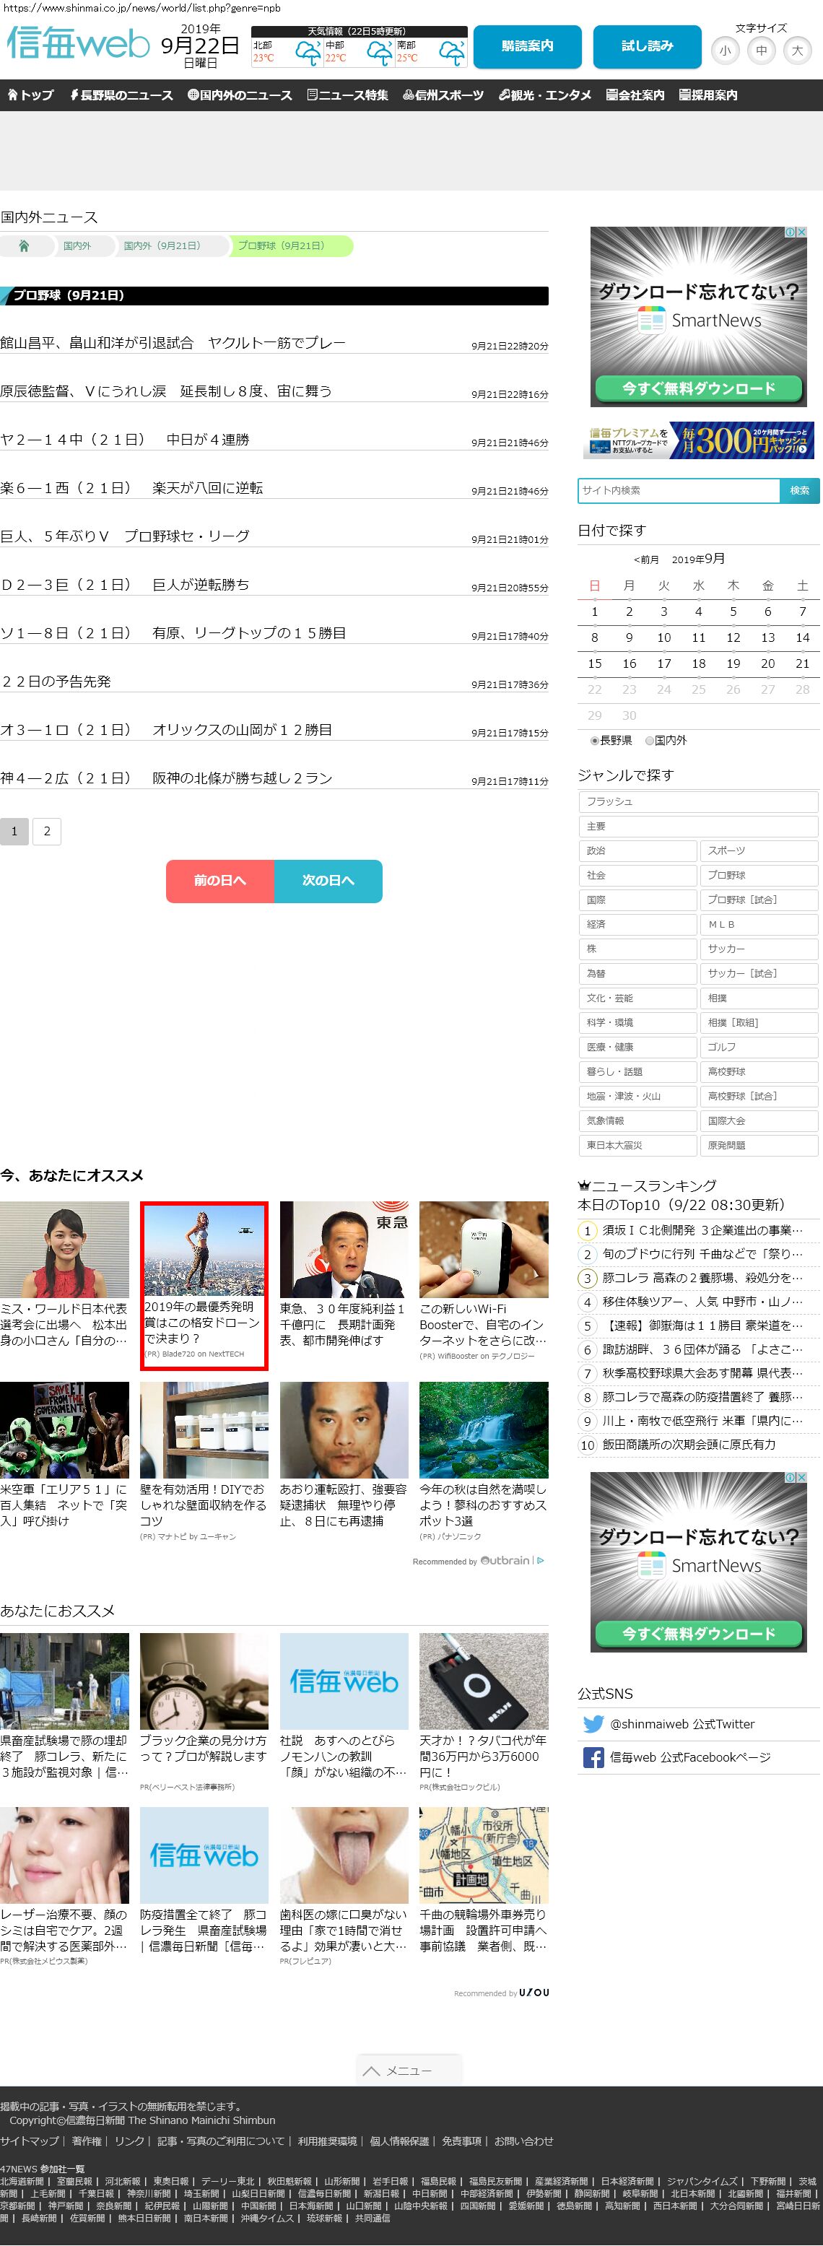Open the Facebook icon for 信毎web page
The height and width of the screenshot is (2246, 823).
click(x=593, y=1758)
